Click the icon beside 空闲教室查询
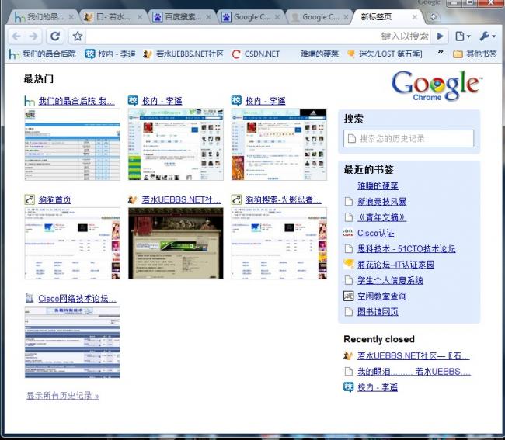 click(x=349, y=296)
